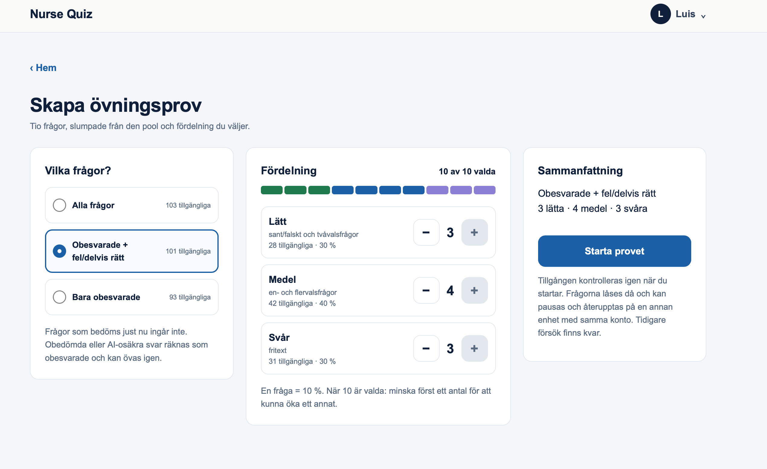Image resolution: width=767 pixels, height=469 pixels.
Task: Click the '10 av 10 valda' counter
Action: (467, 171)
